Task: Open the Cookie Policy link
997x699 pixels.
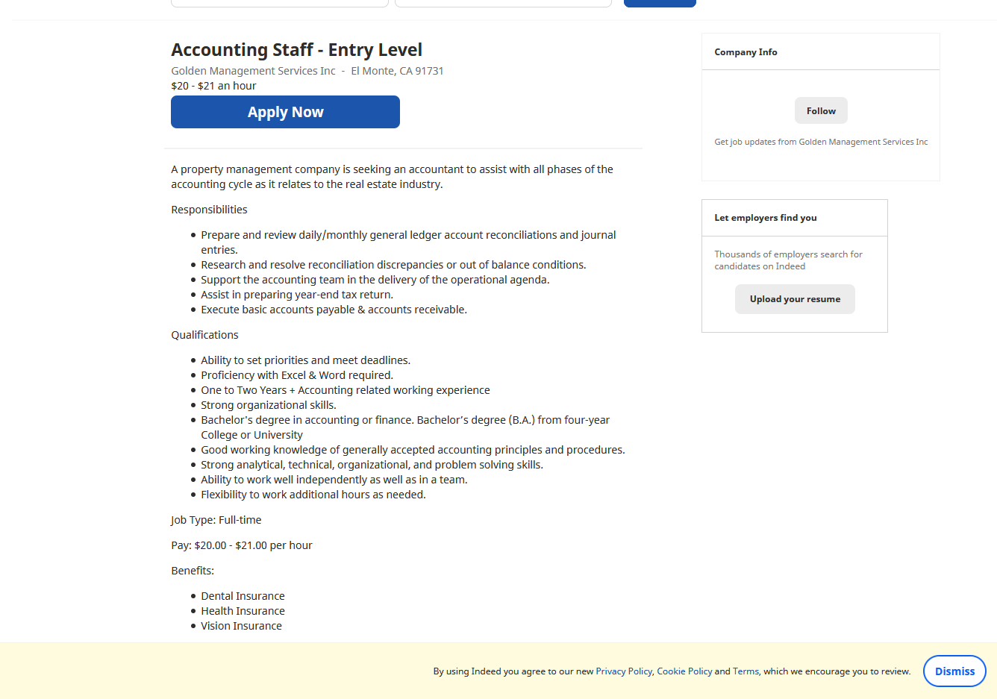Action: point(684,671)
